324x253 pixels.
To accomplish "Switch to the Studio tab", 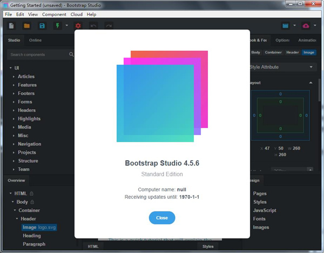I will click(14, 40).
